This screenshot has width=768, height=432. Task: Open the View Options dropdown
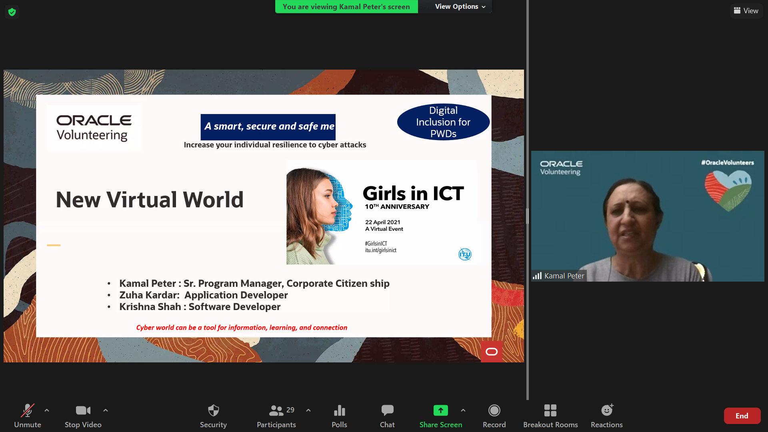[x=460, y=7]
